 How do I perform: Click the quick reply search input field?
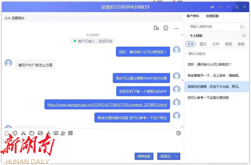tap(213, 27)
